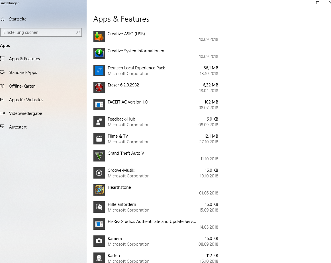Select the Kamera entry name

coord(115,239)
